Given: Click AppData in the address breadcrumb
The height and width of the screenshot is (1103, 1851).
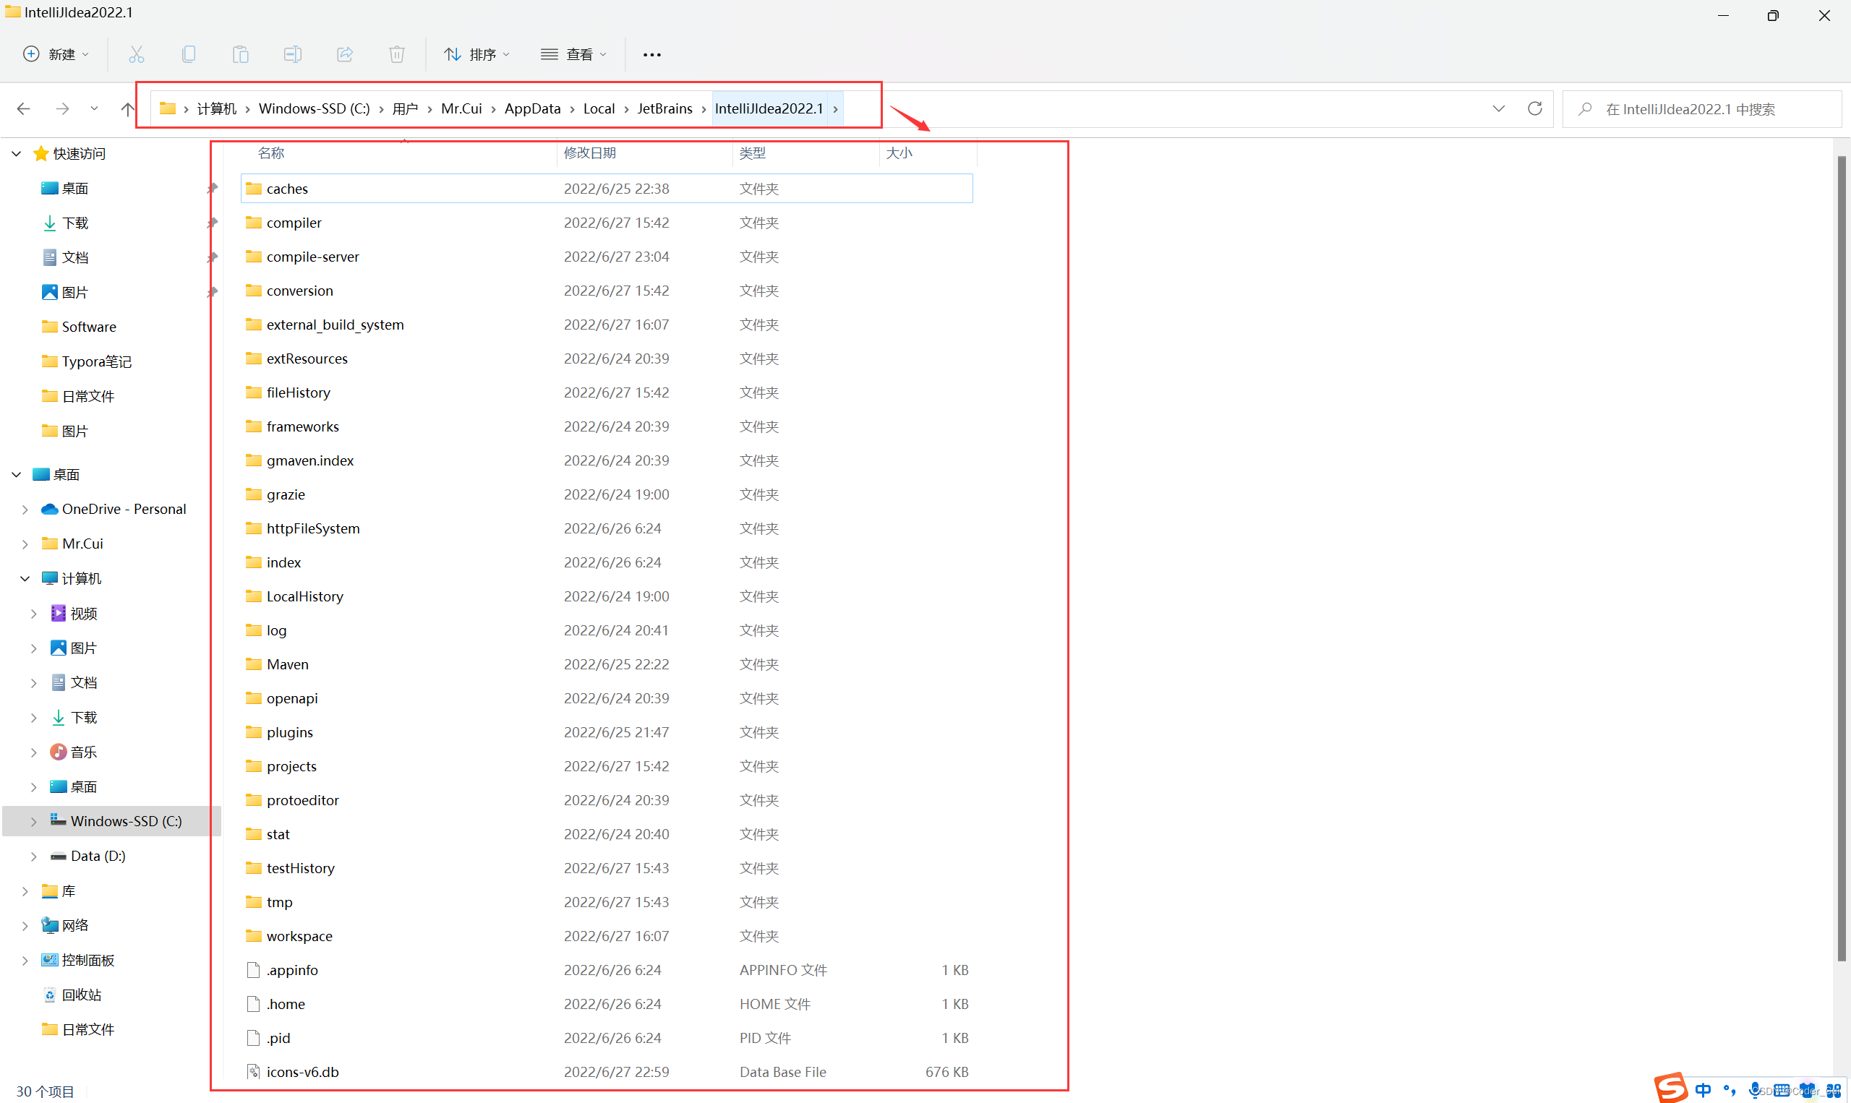Looking at the screenshot, I should (532, 108).
